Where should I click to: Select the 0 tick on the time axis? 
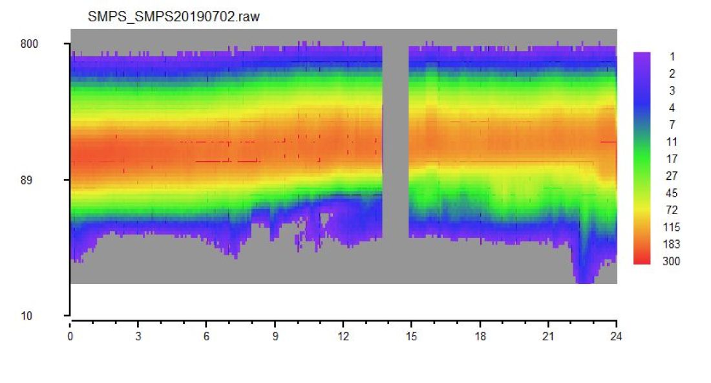coord(70,336)
